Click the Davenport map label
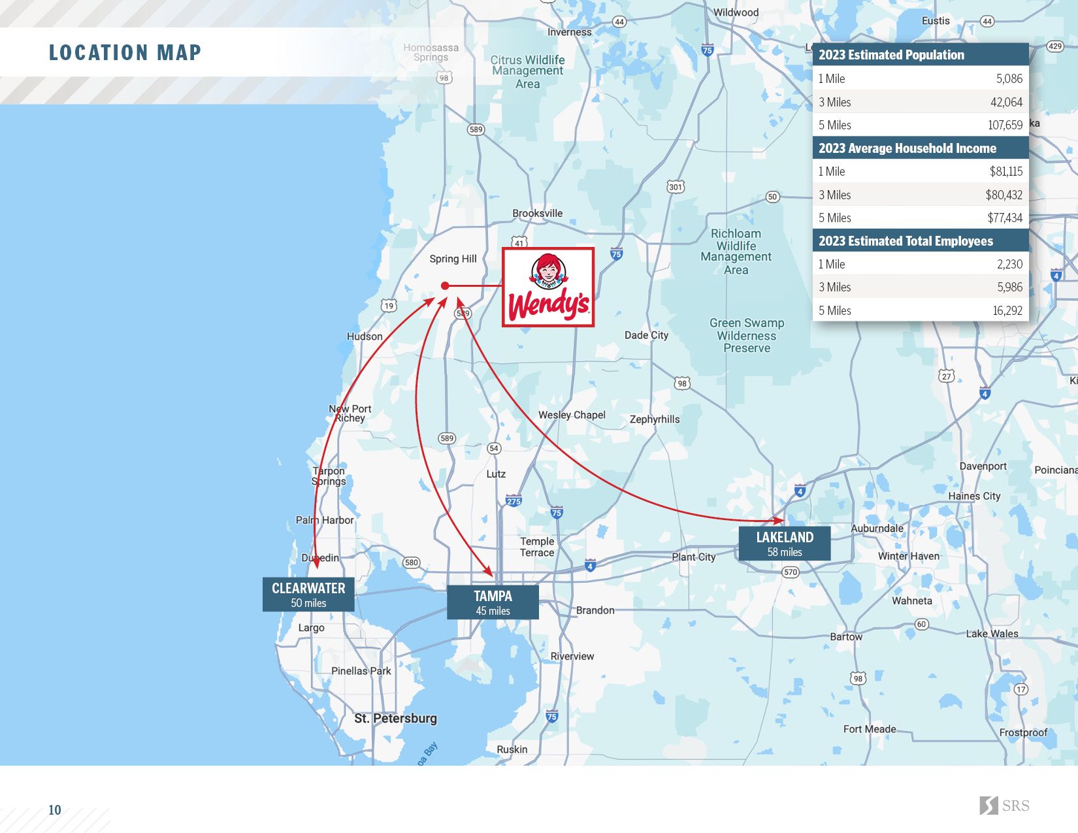 pos(983,466)
